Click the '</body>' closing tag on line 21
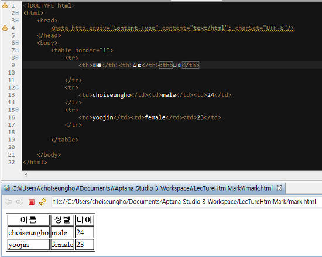322x257 pixels. coord(49,154)
